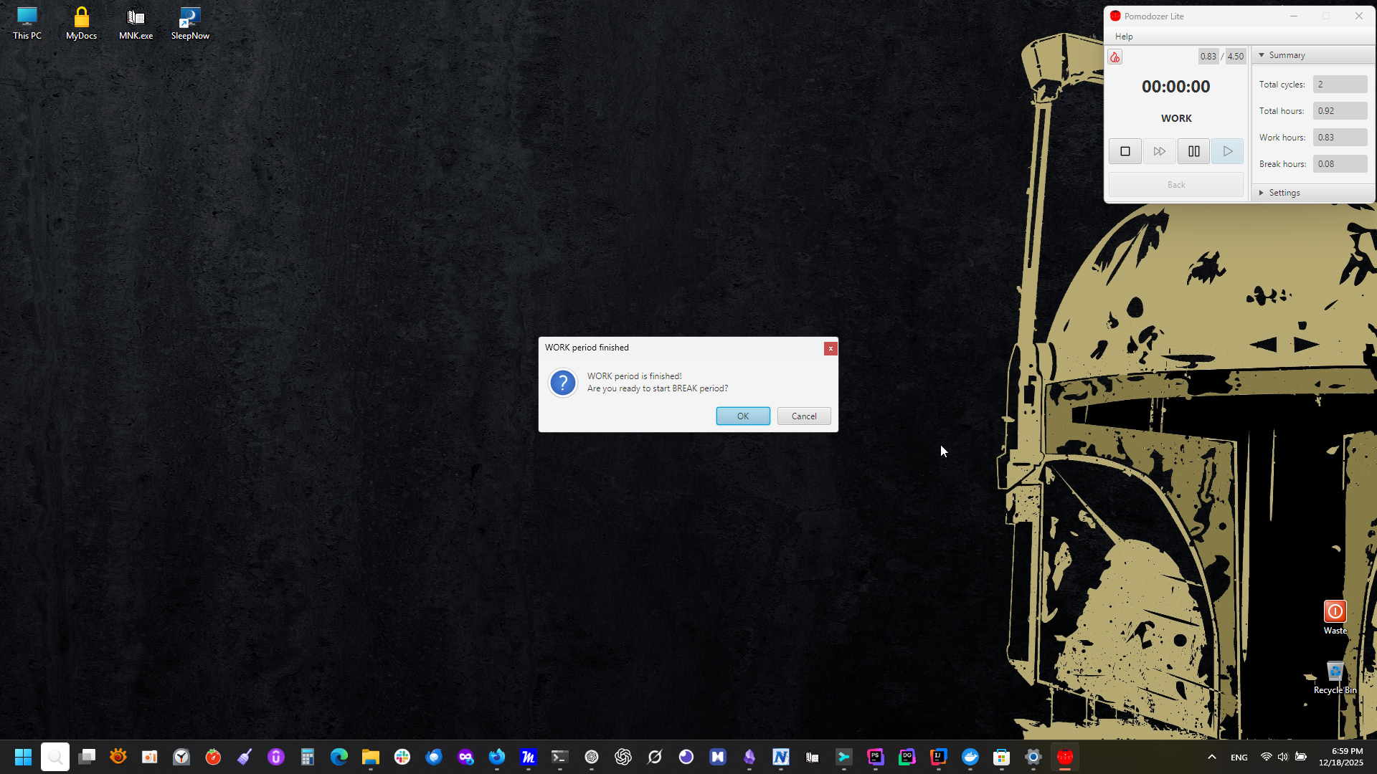Screen dimensions: 1377x774
Task: Click the Play timer button
Action: (x=1227, y=151)
